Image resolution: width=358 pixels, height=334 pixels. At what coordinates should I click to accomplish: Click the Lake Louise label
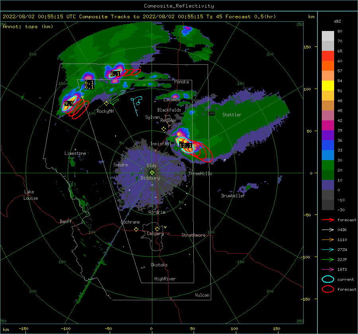click(x=31, y=195)
